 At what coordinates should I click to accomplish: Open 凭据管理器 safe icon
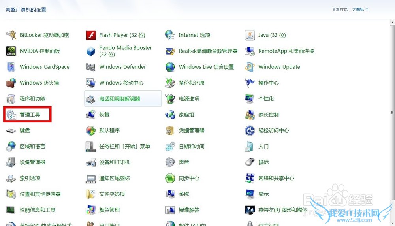(x=170, y=130)
